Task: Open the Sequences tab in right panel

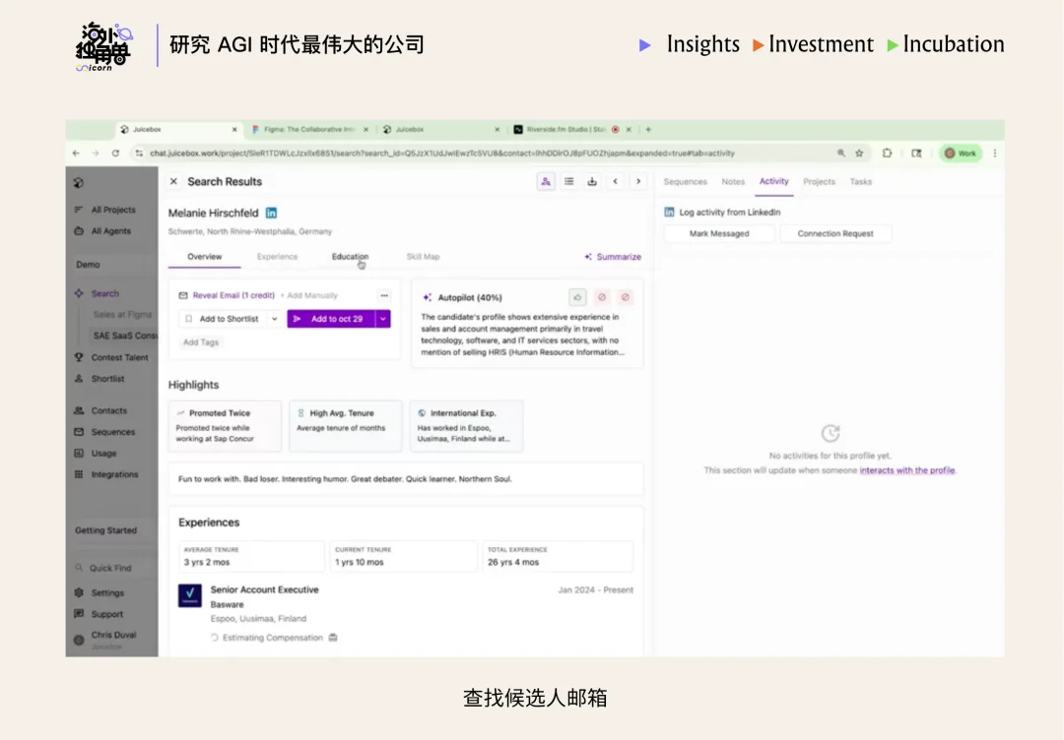Action: [686, 182]
